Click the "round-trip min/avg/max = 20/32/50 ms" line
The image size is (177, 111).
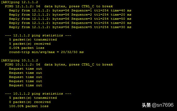pos(46,52)
